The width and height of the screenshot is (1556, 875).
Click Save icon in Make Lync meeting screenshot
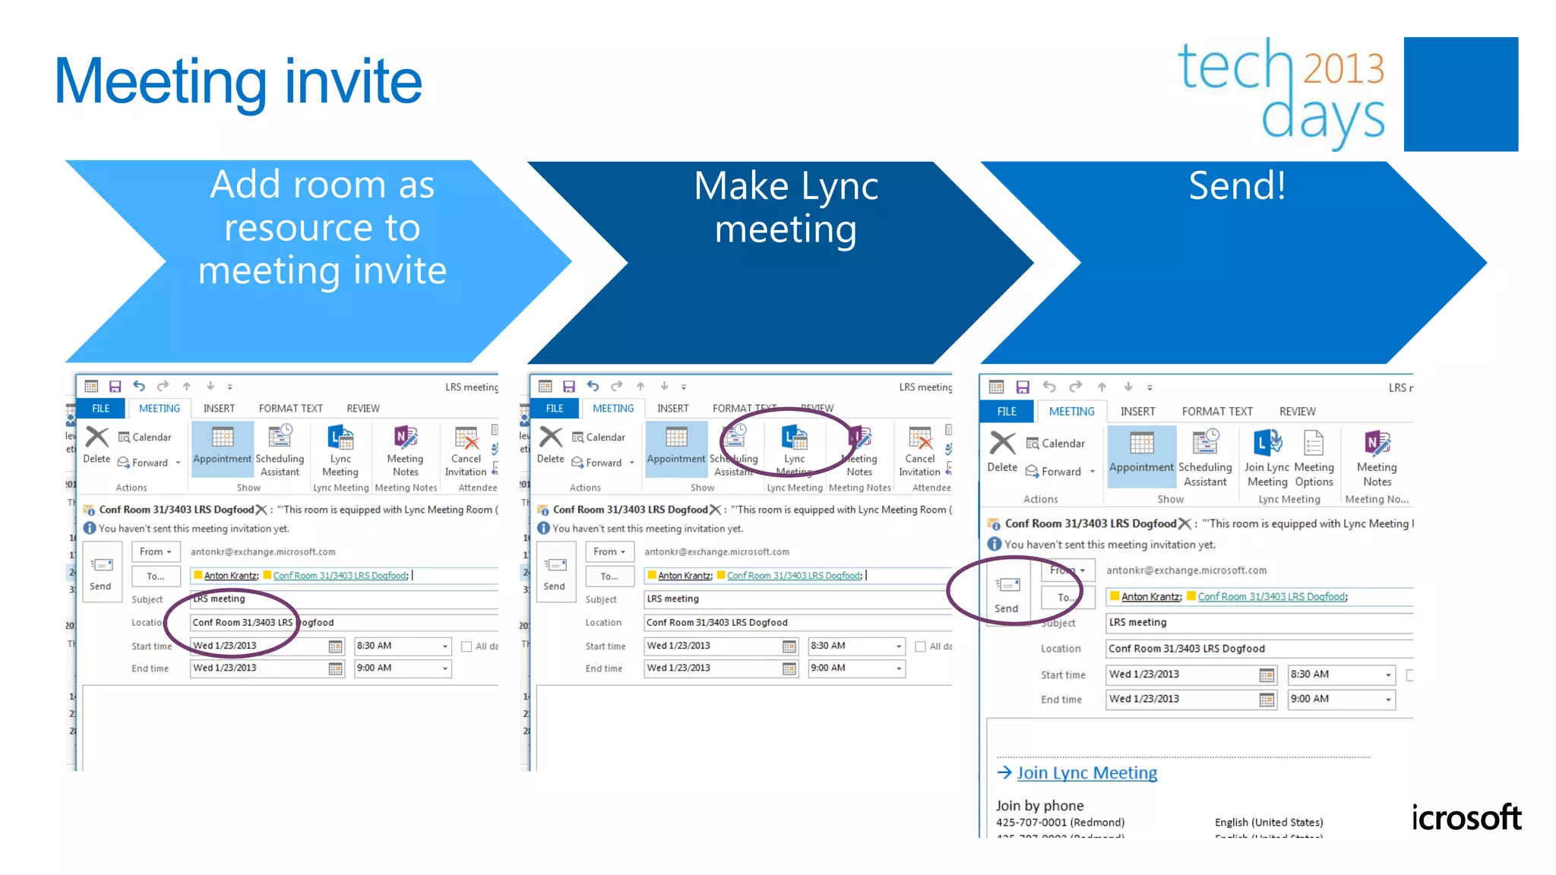pos(569,387)
